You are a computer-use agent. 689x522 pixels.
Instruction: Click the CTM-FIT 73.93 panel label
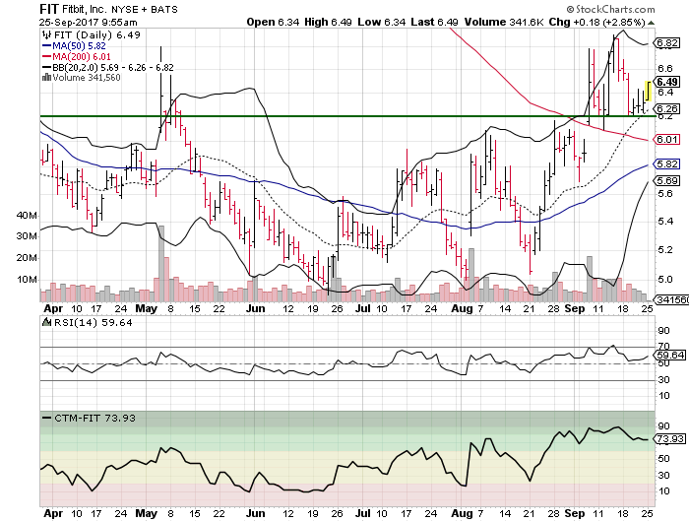click(x=94, y=418)
